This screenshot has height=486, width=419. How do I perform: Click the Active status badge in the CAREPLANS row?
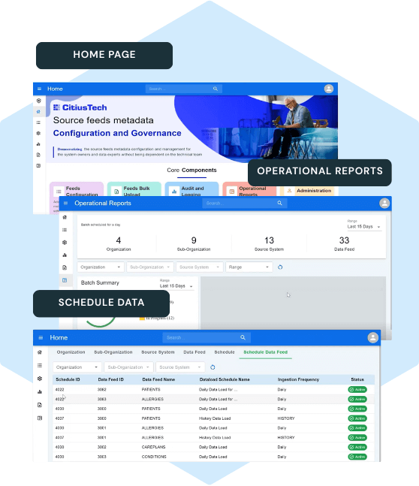pos(357,447)
